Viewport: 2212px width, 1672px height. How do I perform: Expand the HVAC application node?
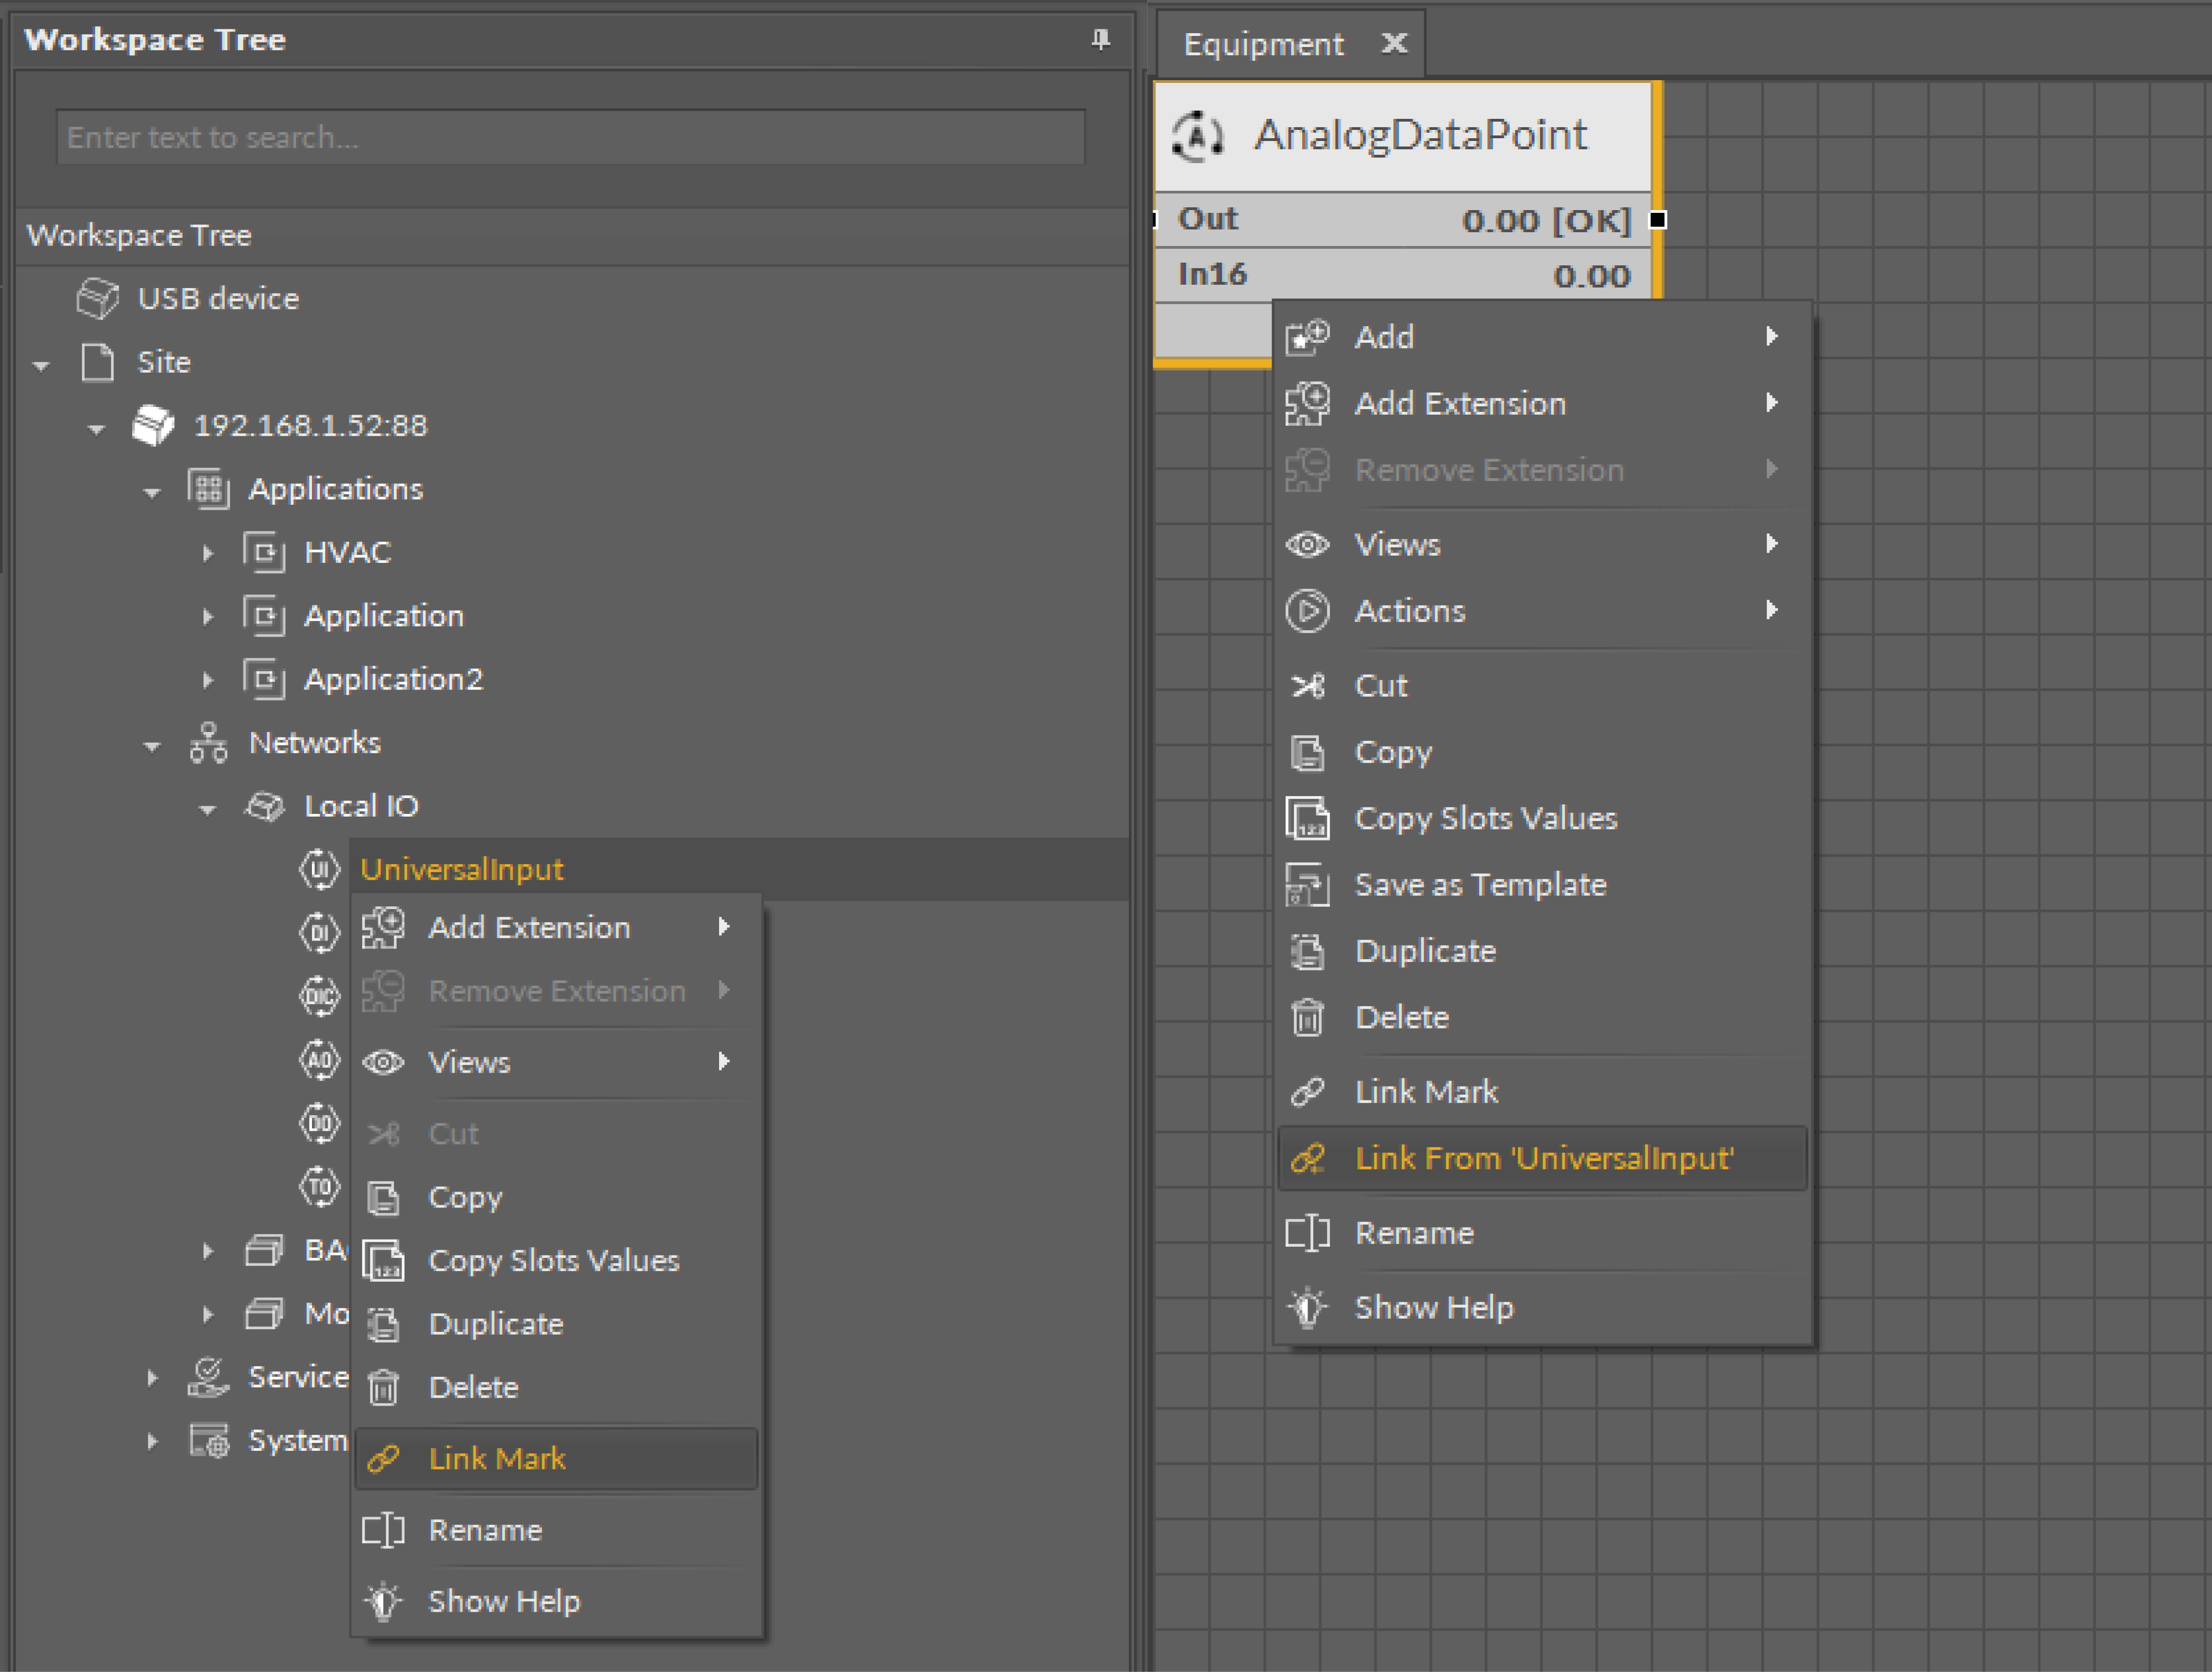[x=208, y=553]
